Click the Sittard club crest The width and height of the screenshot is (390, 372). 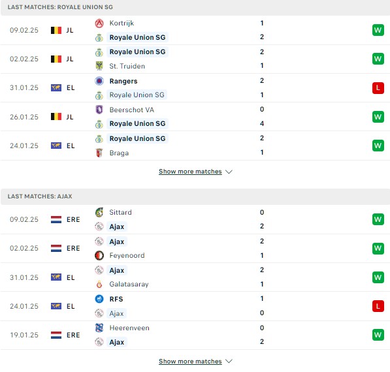point(99,212)
